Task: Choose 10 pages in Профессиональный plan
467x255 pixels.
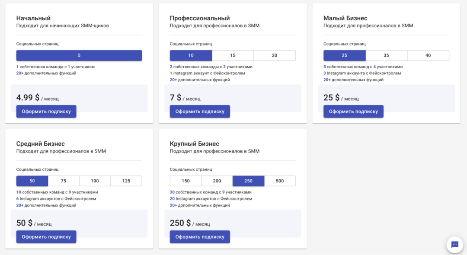Action: coord(191,55)
